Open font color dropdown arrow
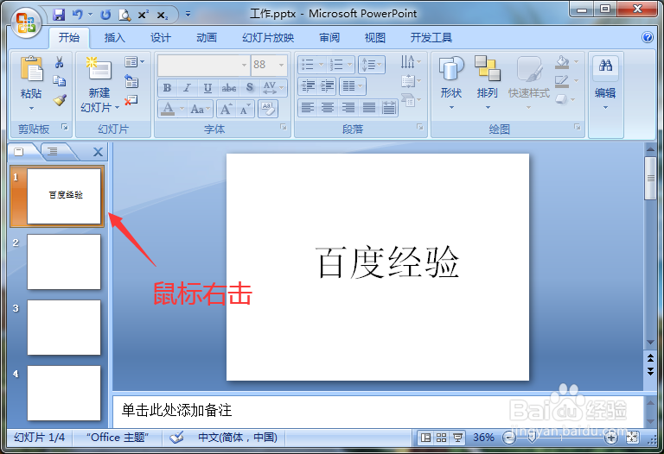664x454 pixels. pyautogui.click(x=182, y=109)
